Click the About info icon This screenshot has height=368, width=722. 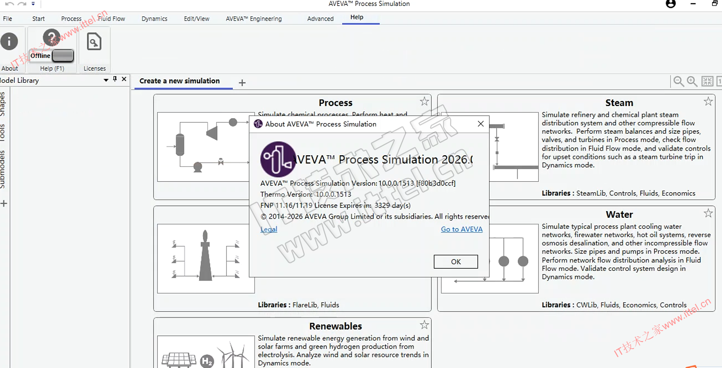pos(9,42)
